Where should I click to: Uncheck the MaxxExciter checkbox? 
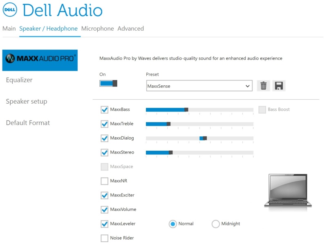(x=104, y=196)
